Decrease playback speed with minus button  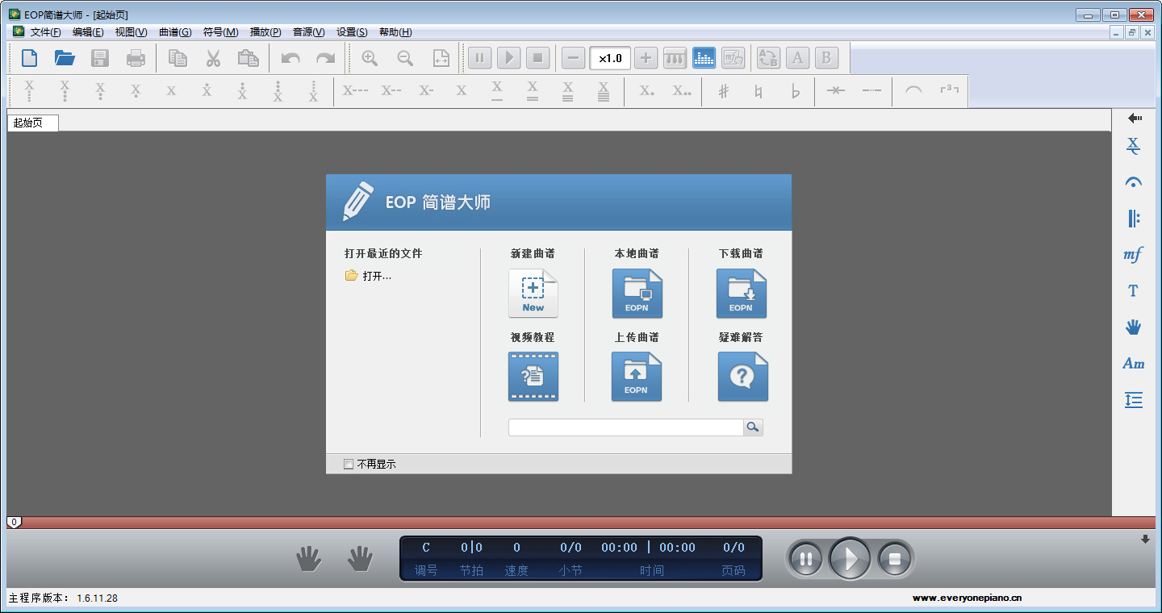coord(574,58)
